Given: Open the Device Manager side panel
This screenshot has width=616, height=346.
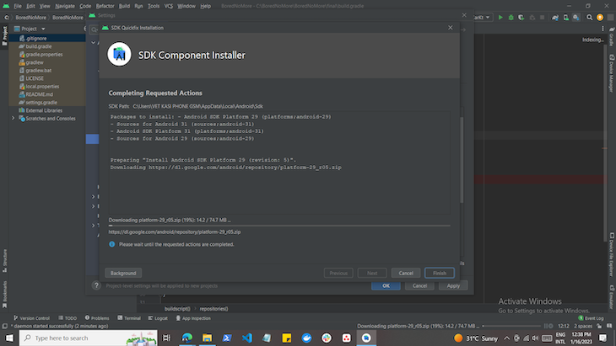Looking at the screenshot, I should (612, 73).
